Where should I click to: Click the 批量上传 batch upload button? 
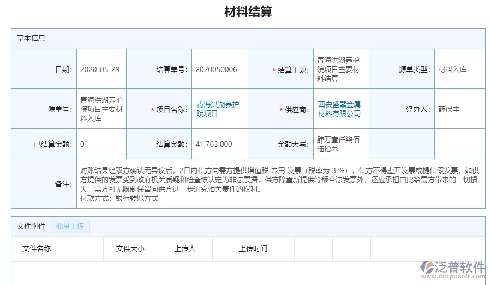(x=70, y=226)
